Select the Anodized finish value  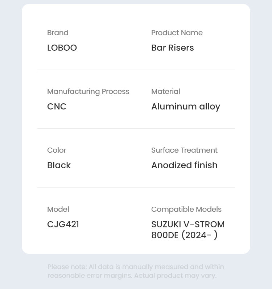point(184,165)
